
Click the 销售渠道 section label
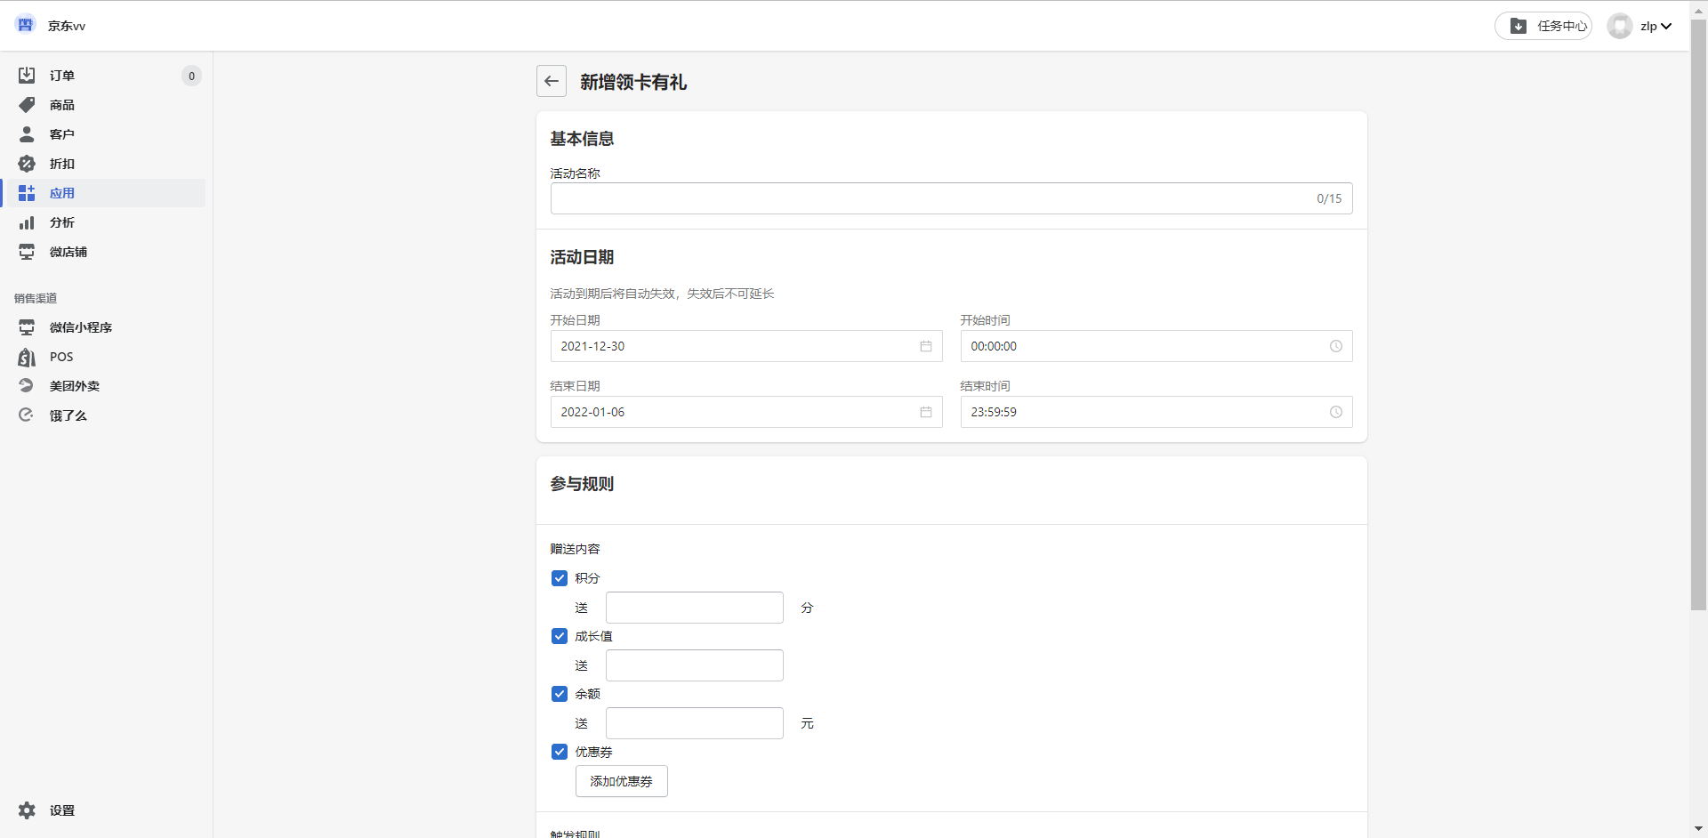coord(36,298)
